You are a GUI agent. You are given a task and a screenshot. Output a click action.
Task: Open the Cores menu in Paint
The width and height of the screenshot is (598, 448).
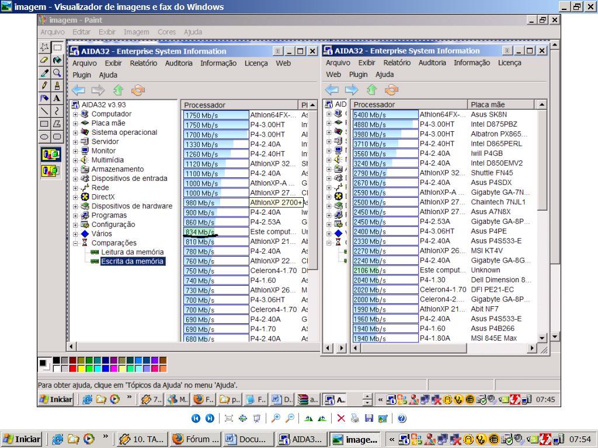point(166,32)
